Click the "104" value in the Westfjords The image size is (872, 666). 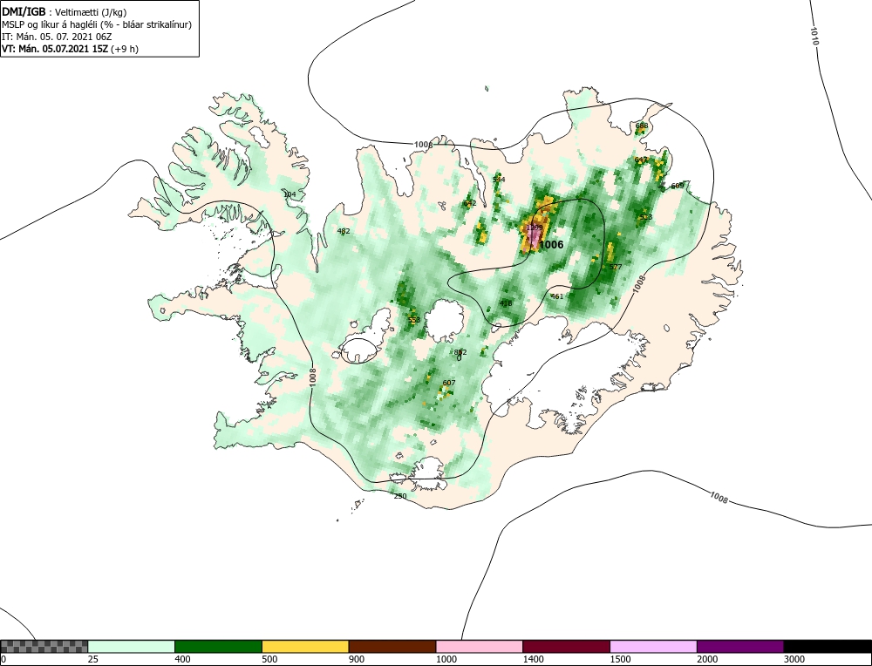pyautogui.click(x=290, y=194)
